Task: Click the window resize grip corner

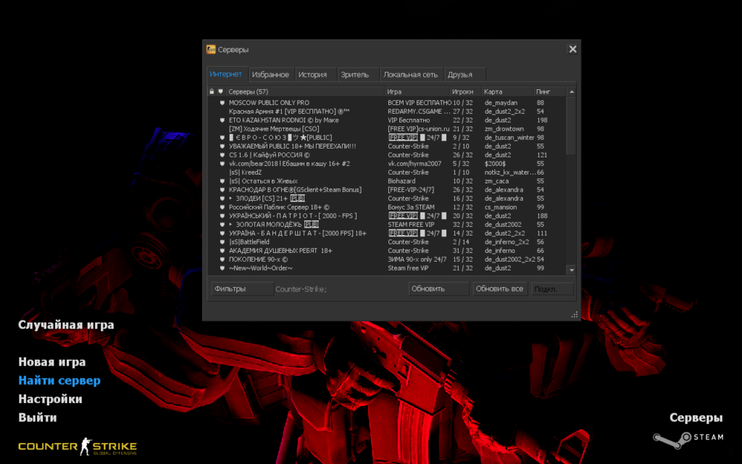Action: (575, 315)
